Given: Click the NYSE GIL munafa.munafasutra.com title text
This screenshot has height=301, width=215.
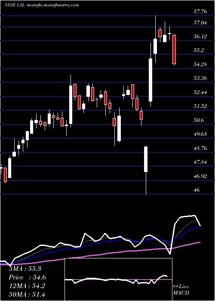Looking at the screenshot, I should pyautogui.click(x=42, y=5).
